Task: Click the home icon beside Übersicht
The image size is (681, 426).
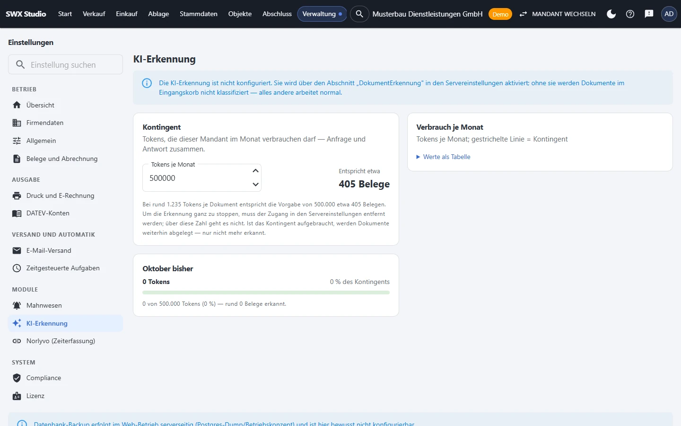Action: point(17,105)
